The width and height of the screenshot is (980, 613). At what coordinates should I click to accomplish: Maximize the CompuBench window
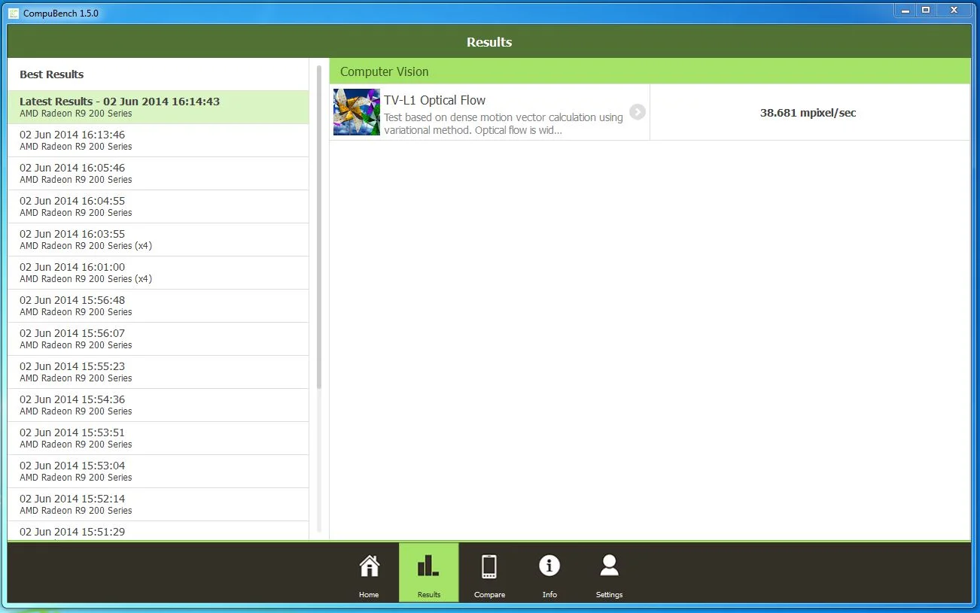pos(926,10)
